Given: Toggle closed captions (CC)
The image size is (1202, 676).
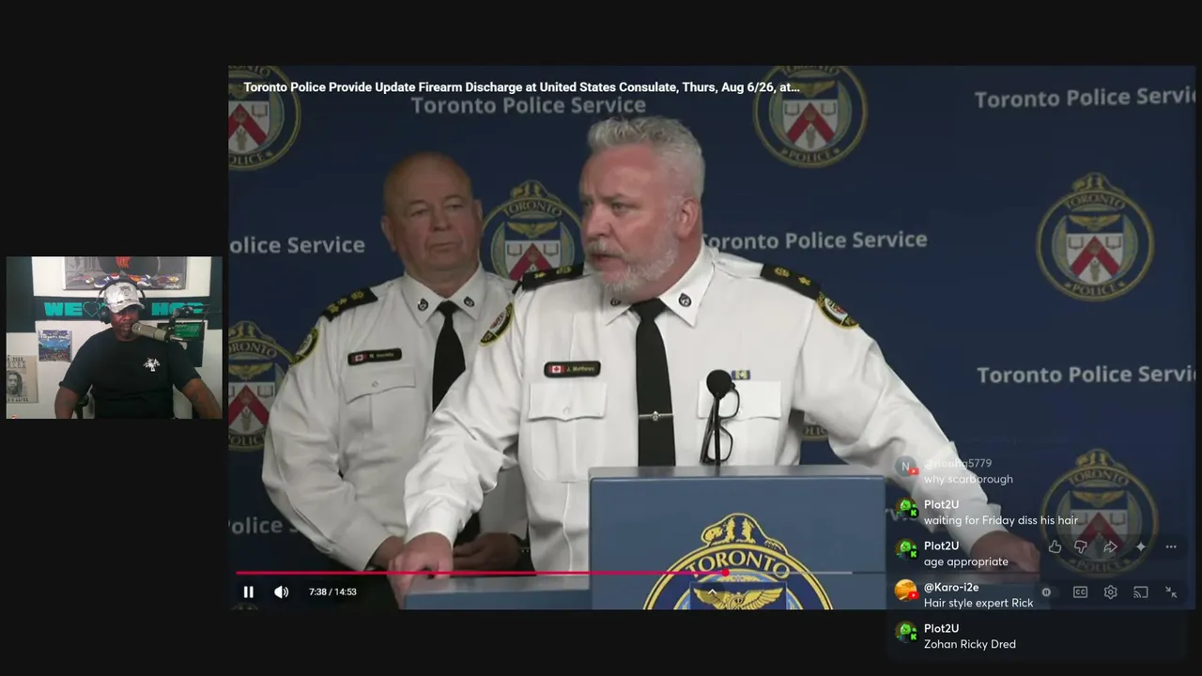Looking at the screenshot, I should coord(1080,592).
